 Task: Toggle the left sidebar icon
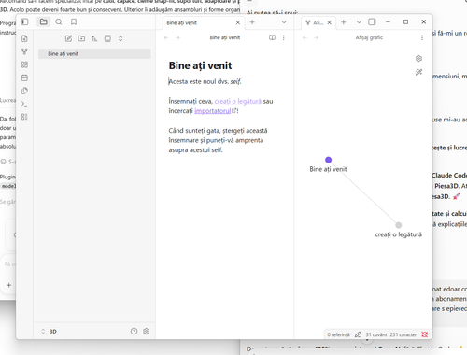24,21
